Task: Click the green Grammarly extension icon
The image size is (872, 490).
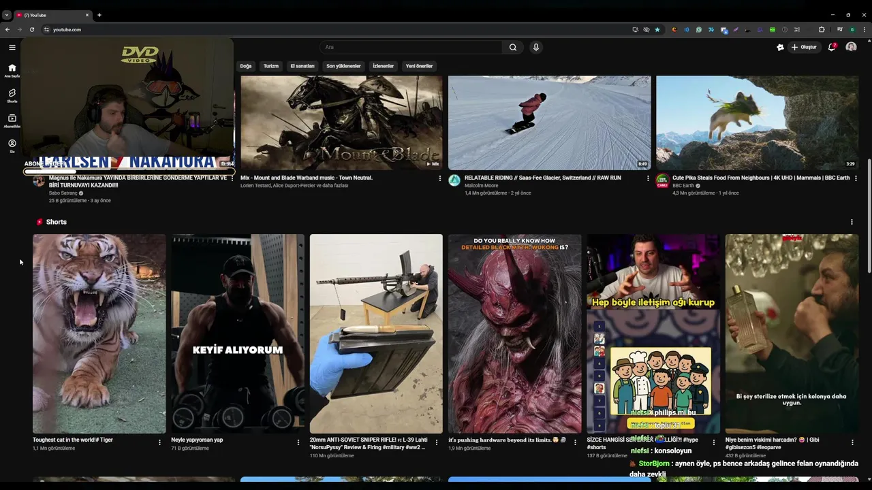Action: click(x=699, y=29)
